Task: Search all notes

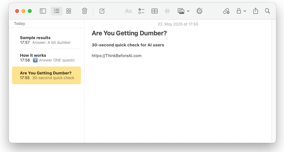Action: coord(267,11)
